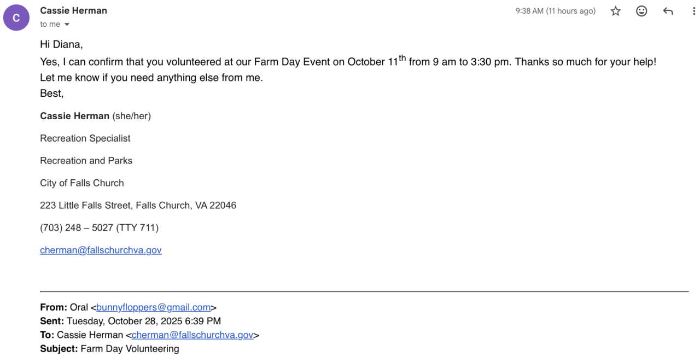Click the "Hi Diana," greeting text
700x357 pixels.
tap(61, 44)
